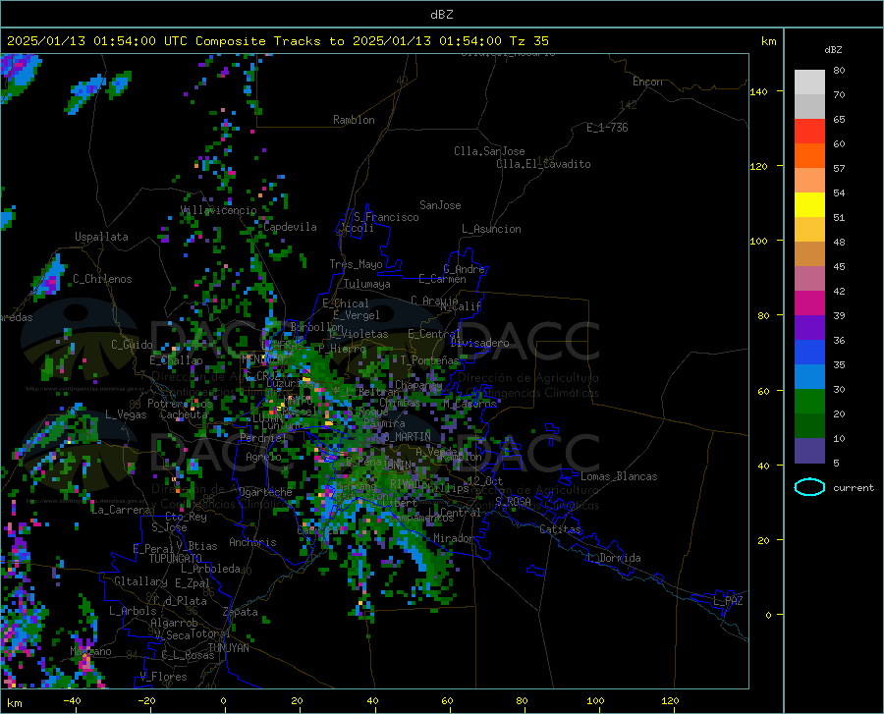Click the magenta 42 dBZ legend swatch
This screenshot has height=714, width=884.
(809, 303)
